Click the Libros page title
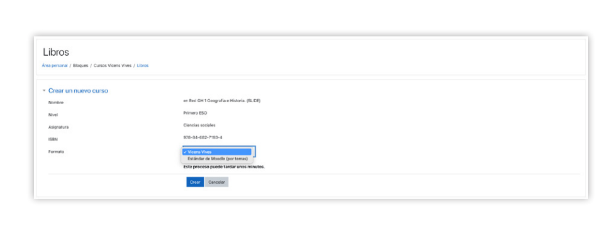 (56, 52)
